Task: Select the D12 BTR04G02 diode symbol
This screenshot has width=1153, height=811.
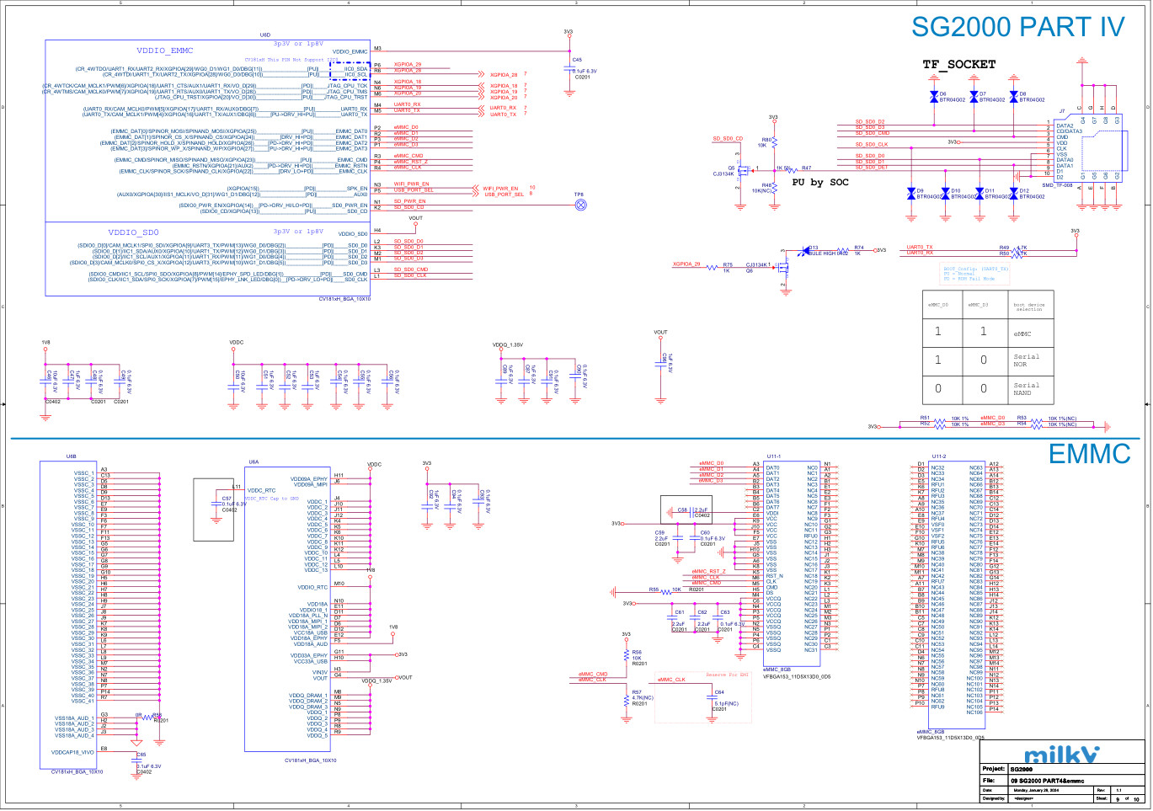Action: (1013, 194)
